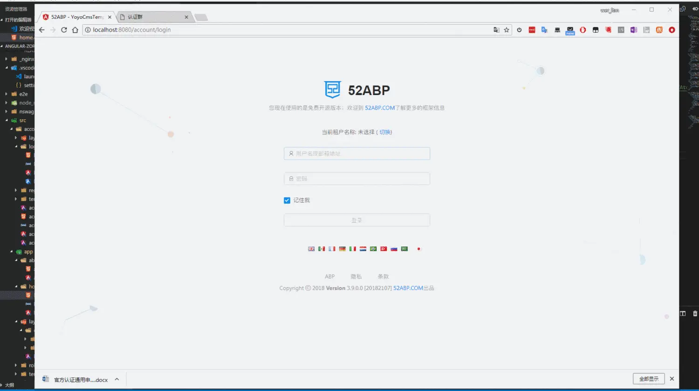Viewport: 699px width, 391px height.
Task: Close the 52ABP browser tab
Action: 110,17
